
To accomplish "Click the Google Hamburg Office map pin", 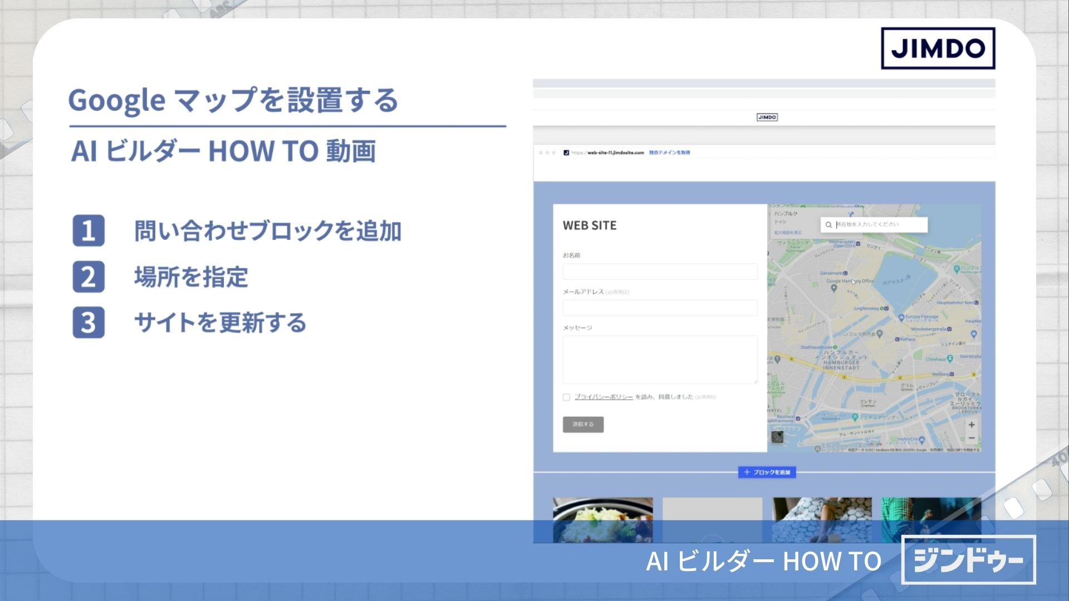I will coord(833,288).
